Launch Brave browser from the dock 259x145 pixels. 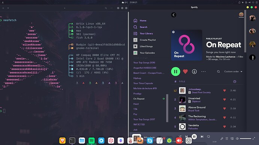click(x=62, y=141)
